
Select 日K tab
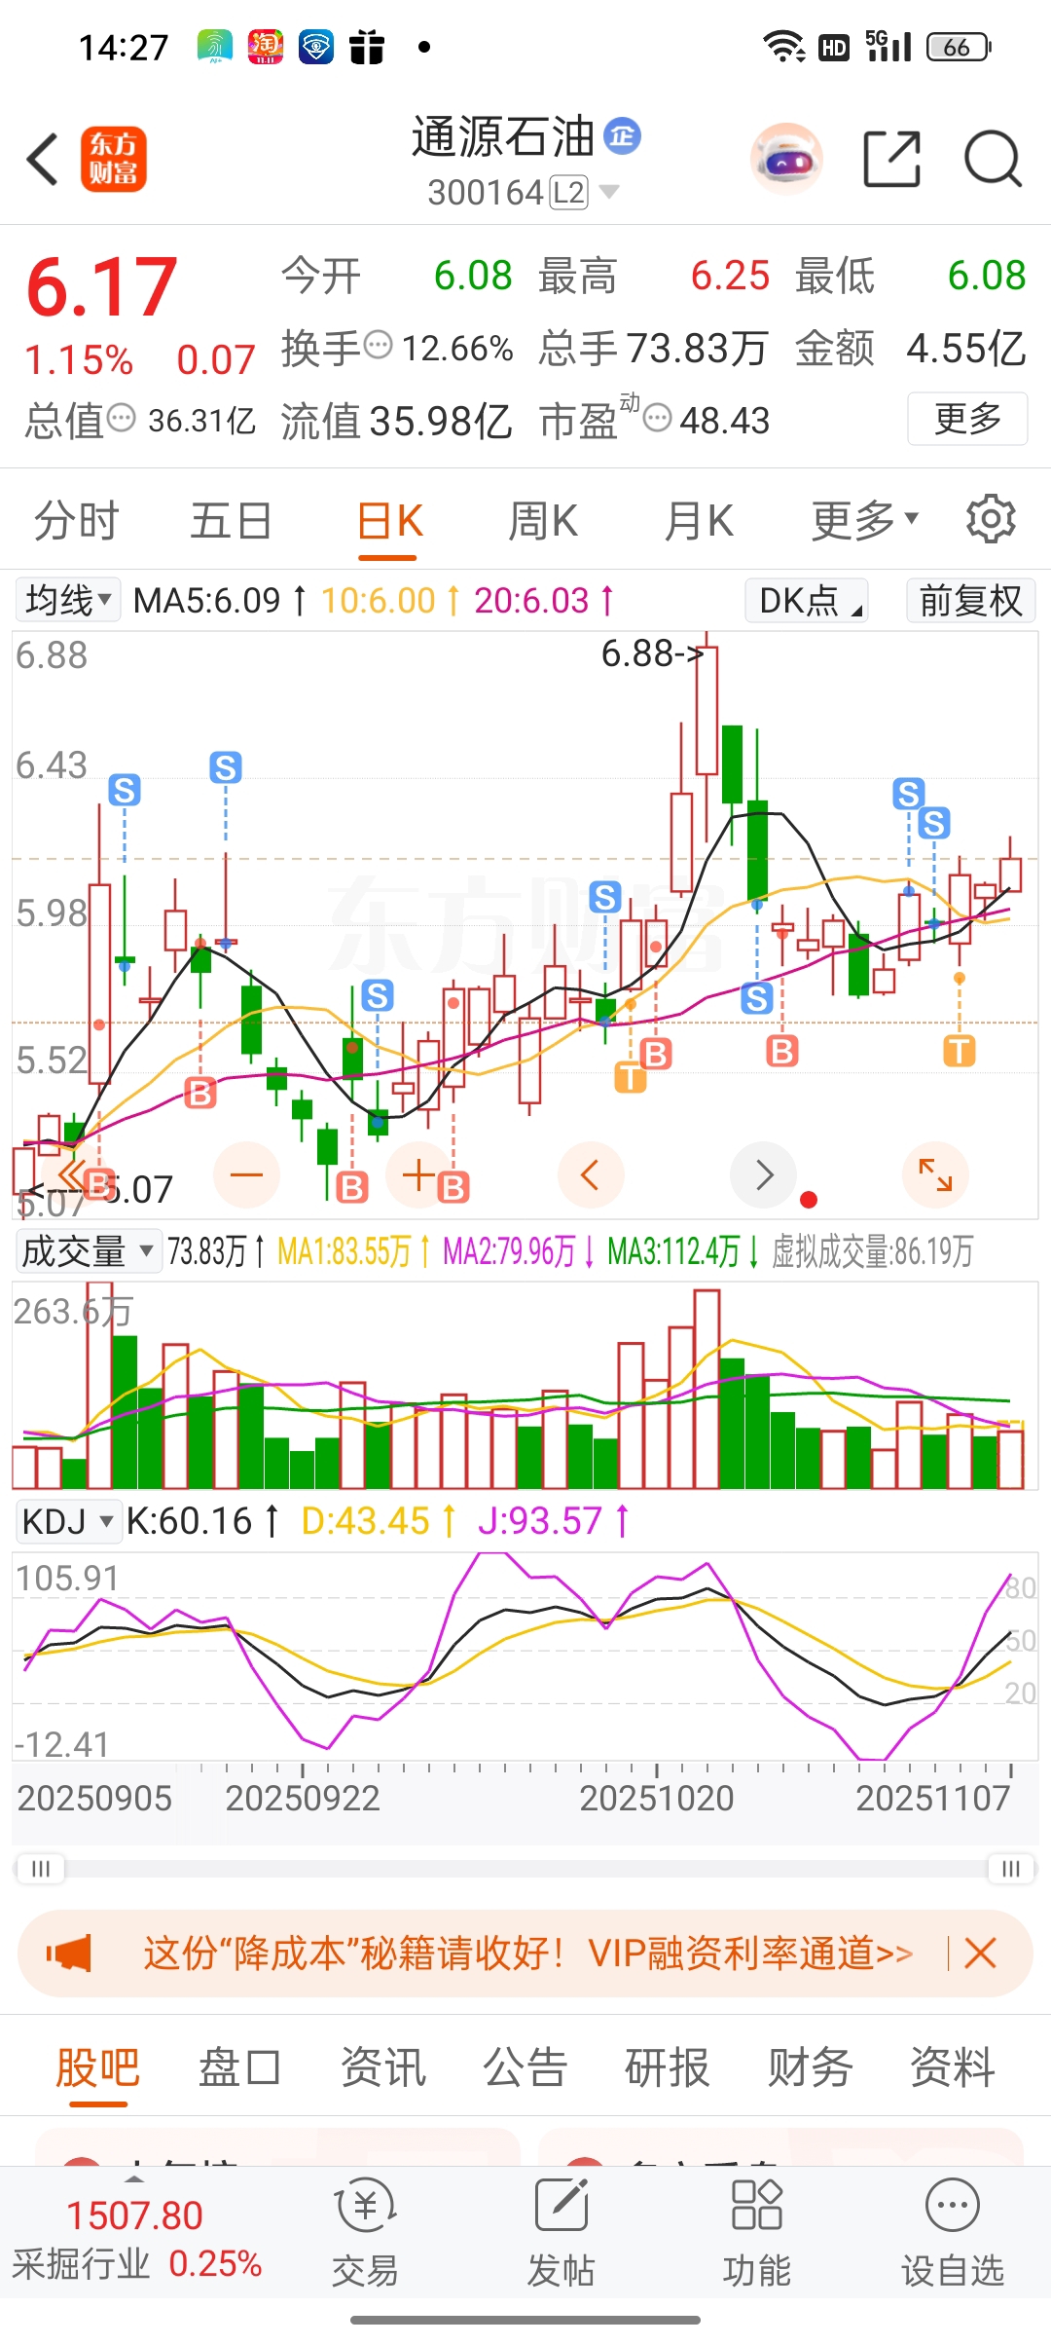pos(389,519)
